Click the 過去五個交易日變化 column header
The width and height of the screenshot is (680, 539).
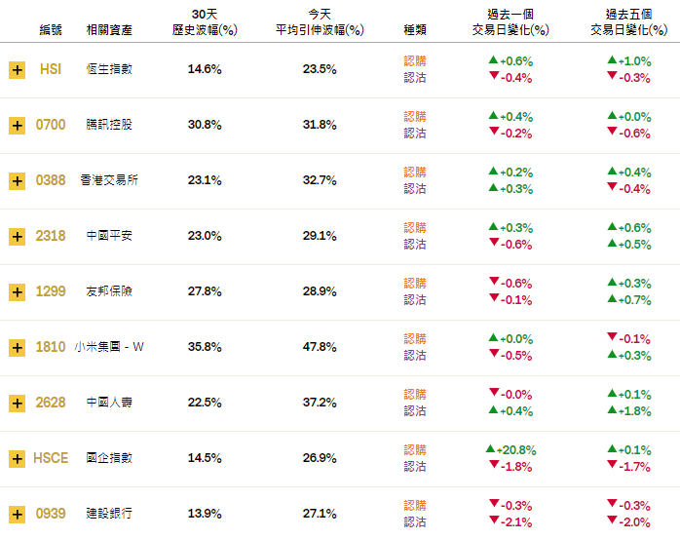[x=628, y=22]
